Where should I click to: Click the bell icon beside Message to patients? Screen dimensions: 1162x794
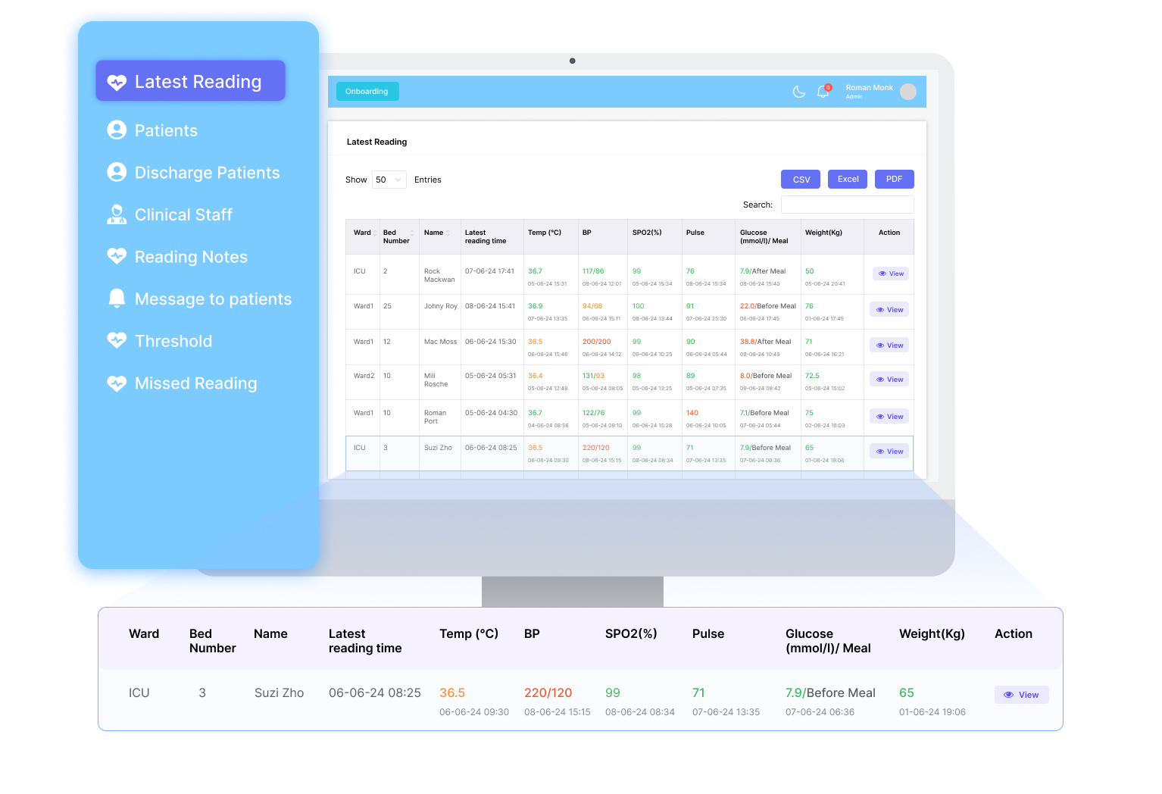(117, 299)
